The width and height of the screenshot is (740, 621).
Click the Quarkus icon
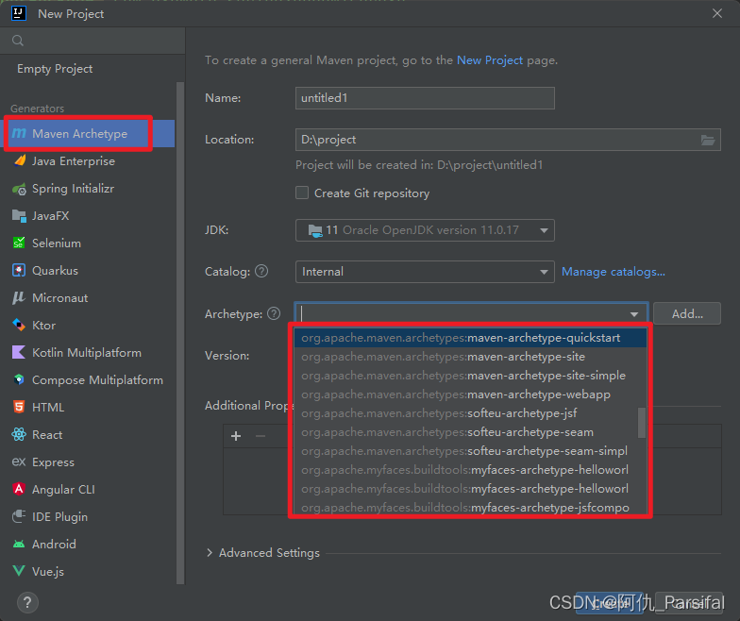(19, 270)
